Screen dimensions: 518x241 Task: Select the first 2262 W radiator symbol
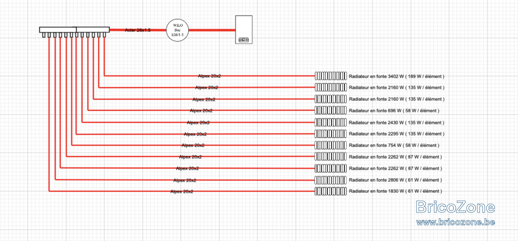coord(330,156)
